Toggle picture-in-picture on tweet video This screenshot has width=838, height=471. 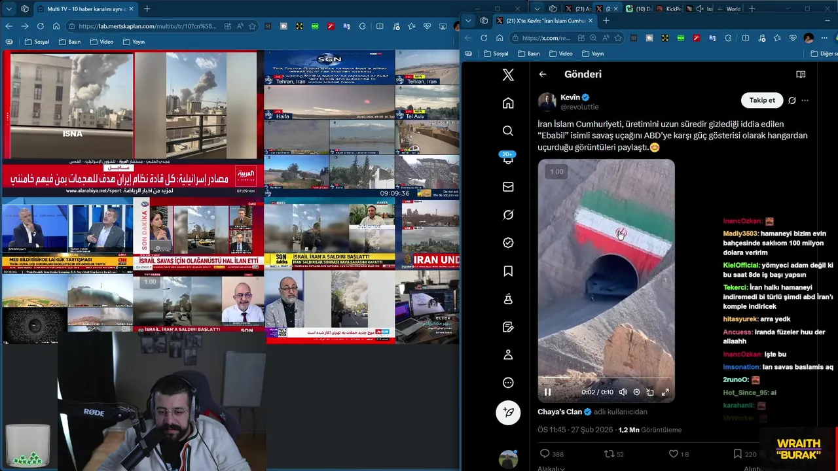(650, 392)
